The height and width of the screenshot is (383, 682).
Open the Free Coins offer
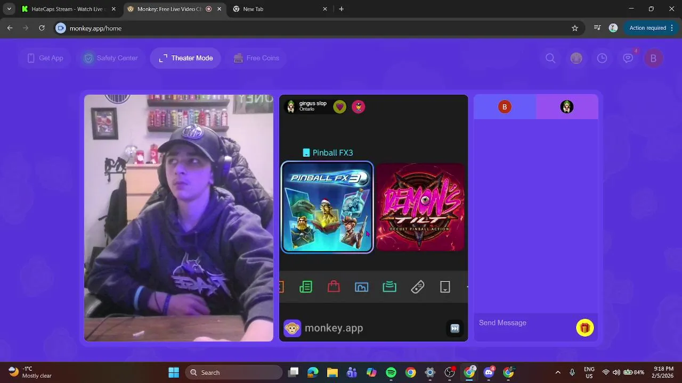(x=256, y=58)
